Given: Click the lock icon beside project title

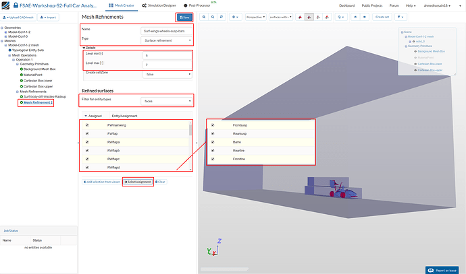Looking at the screenshot, I should [x=16, y=5].
